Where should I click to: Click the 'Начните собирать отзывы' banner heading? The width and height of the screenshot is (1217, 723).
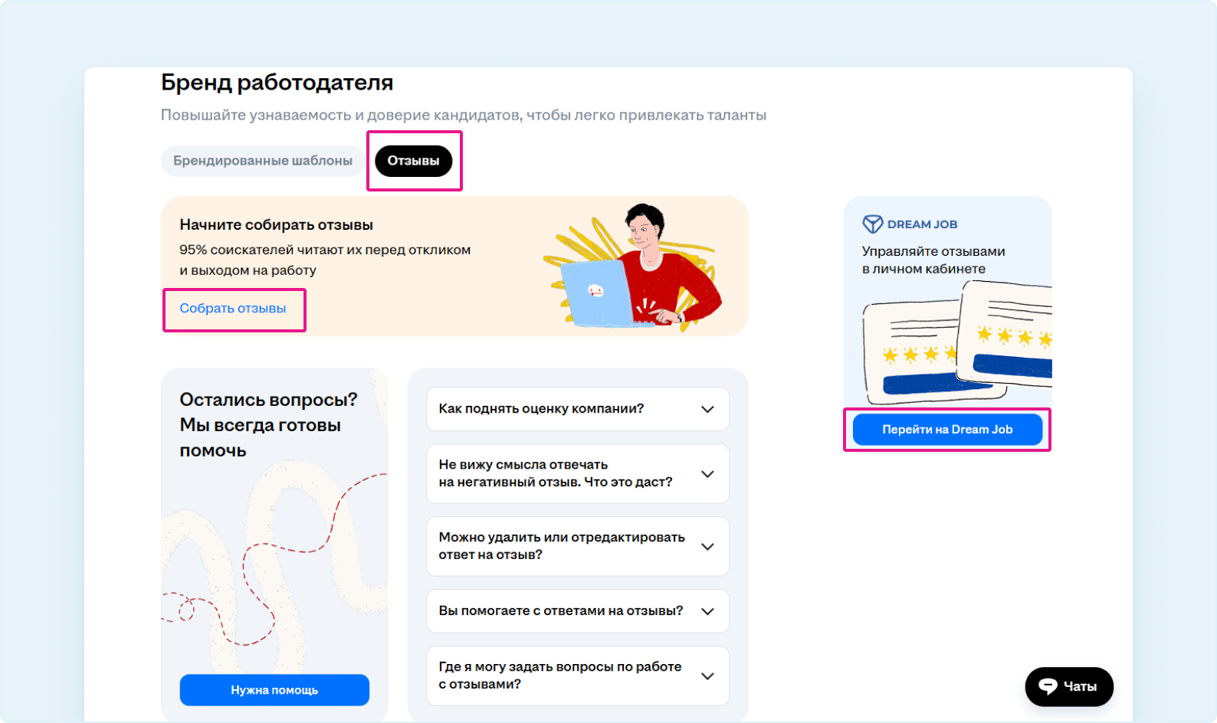click(x=276, y=225)
